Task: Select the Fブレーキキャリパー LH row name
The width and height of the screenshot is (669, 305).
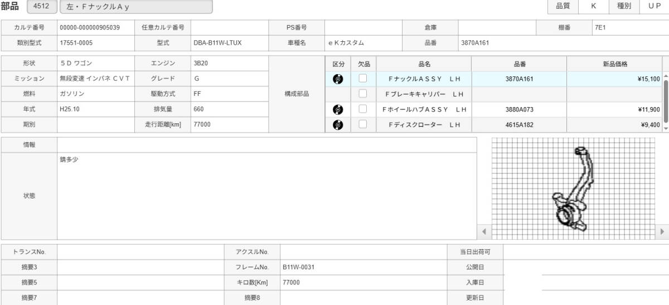Action: click(x=424, y=94)
